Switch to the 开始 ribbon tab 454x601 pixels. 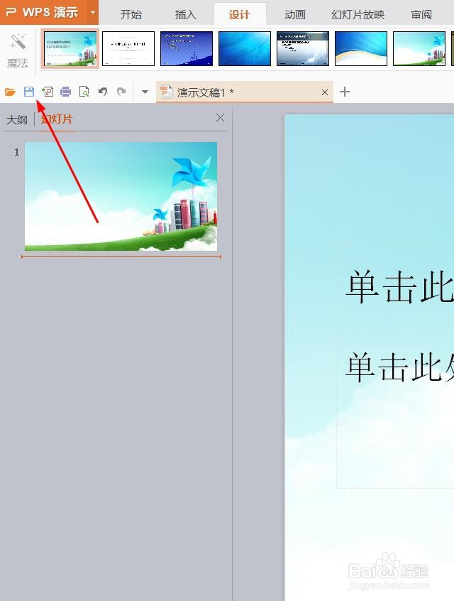tap(131, 15)
